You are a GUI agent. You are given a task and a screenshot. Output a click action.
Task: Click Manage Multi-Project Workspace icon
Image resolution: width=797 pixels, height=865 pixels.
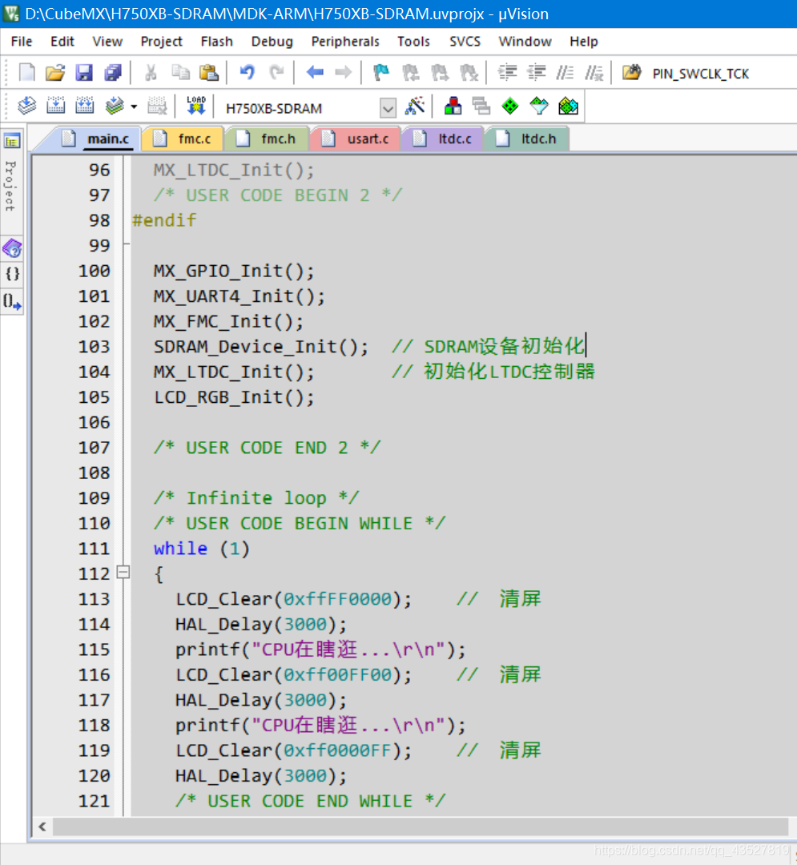481,106
